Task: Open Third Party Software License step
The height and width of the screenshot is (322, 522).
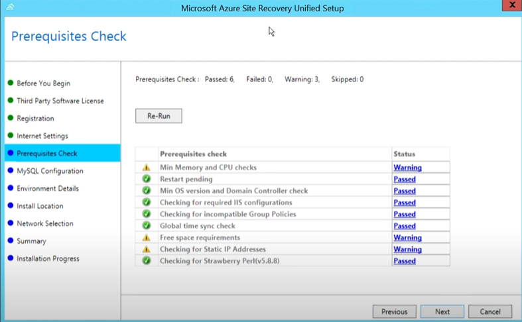Action: 60,101
